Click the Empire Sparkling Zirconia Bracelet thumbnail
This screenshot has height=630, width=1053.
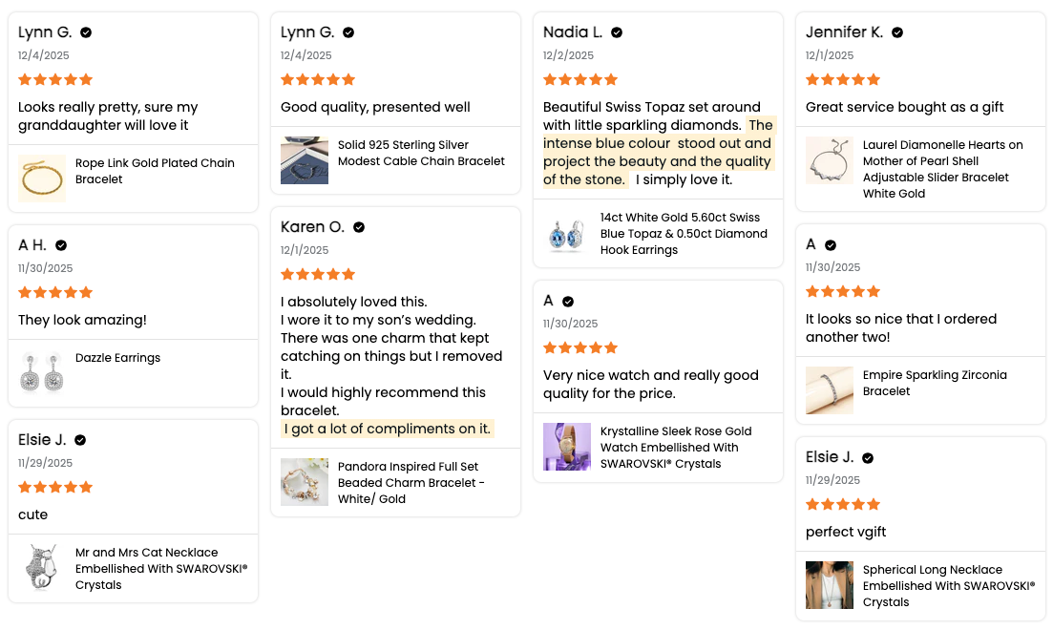coord(830,390)
